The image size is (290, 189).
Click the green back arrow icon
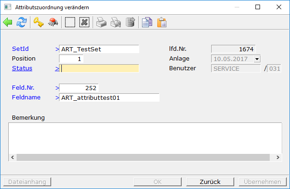tap(8, 22)
